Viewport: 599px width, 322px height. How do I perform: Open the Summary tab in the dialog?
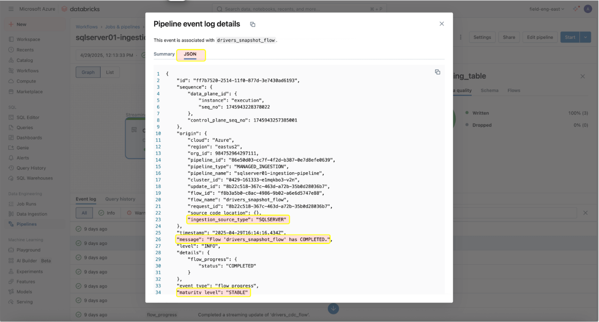coord(164,54)
